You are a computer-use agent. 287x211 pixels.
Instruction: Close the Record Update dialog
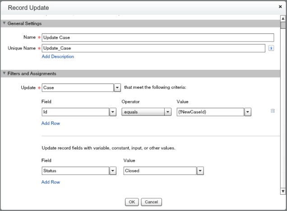(x=280, y=7)
